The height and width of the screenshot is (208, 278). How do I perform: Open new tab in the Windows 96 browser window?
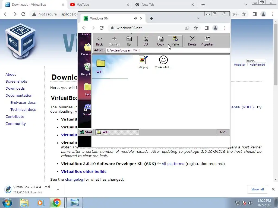(x=151, y=18)
